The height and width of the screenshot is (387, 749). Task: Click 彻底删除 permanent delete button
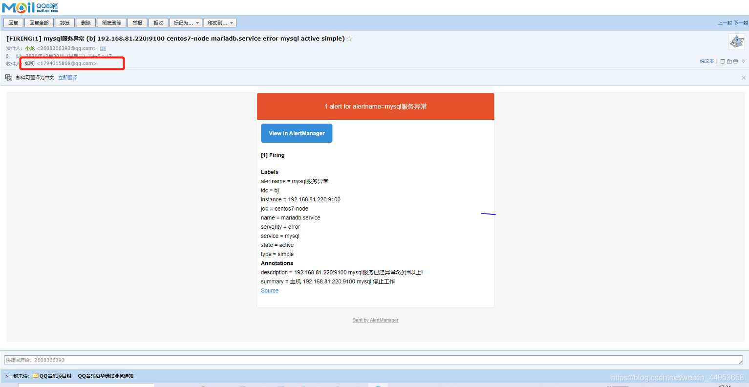pyautogui.click(x=111, y=23)
